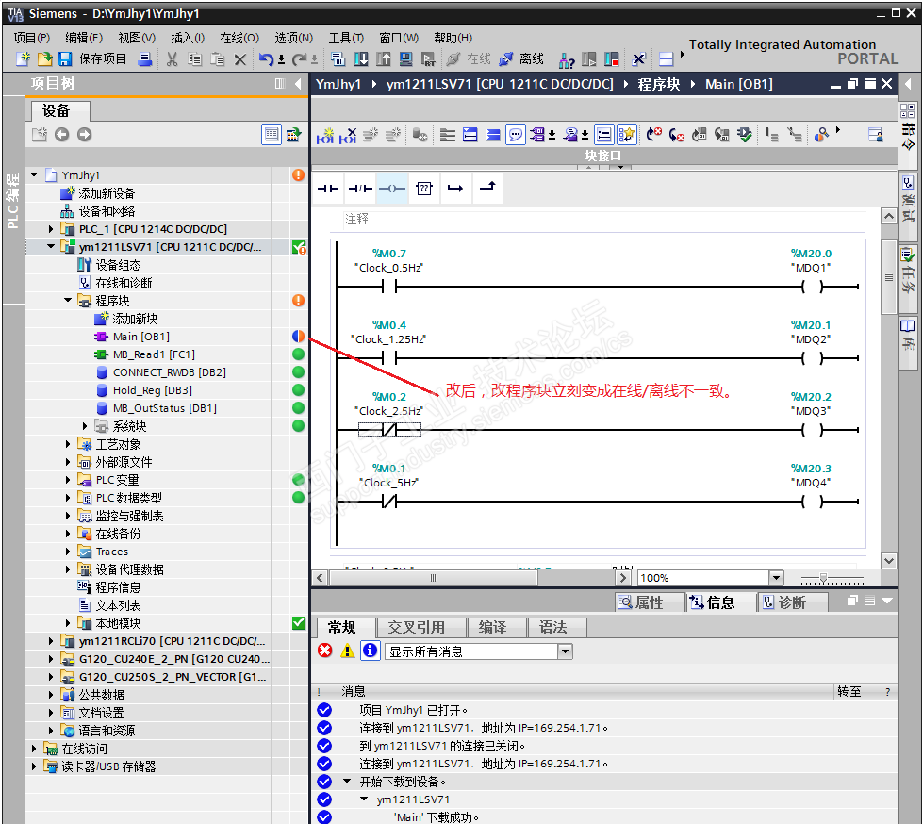
Task: Click the delete network icon
Action: tap(348, 135)
